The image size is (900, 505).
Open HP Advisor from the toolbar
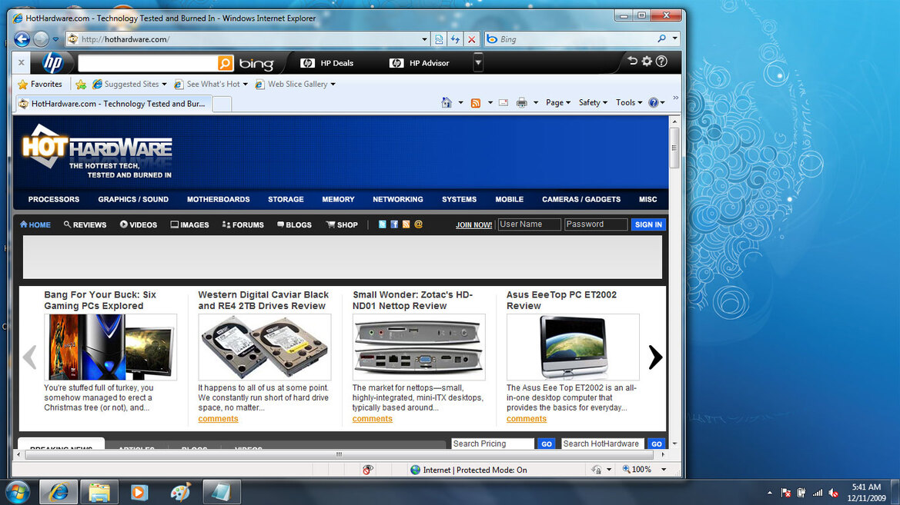pyautogui.click(x=419, y=63)
